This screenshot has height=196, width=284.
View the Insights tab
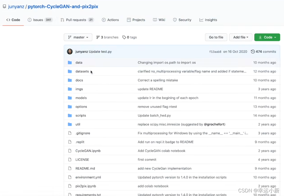[208, 20]
